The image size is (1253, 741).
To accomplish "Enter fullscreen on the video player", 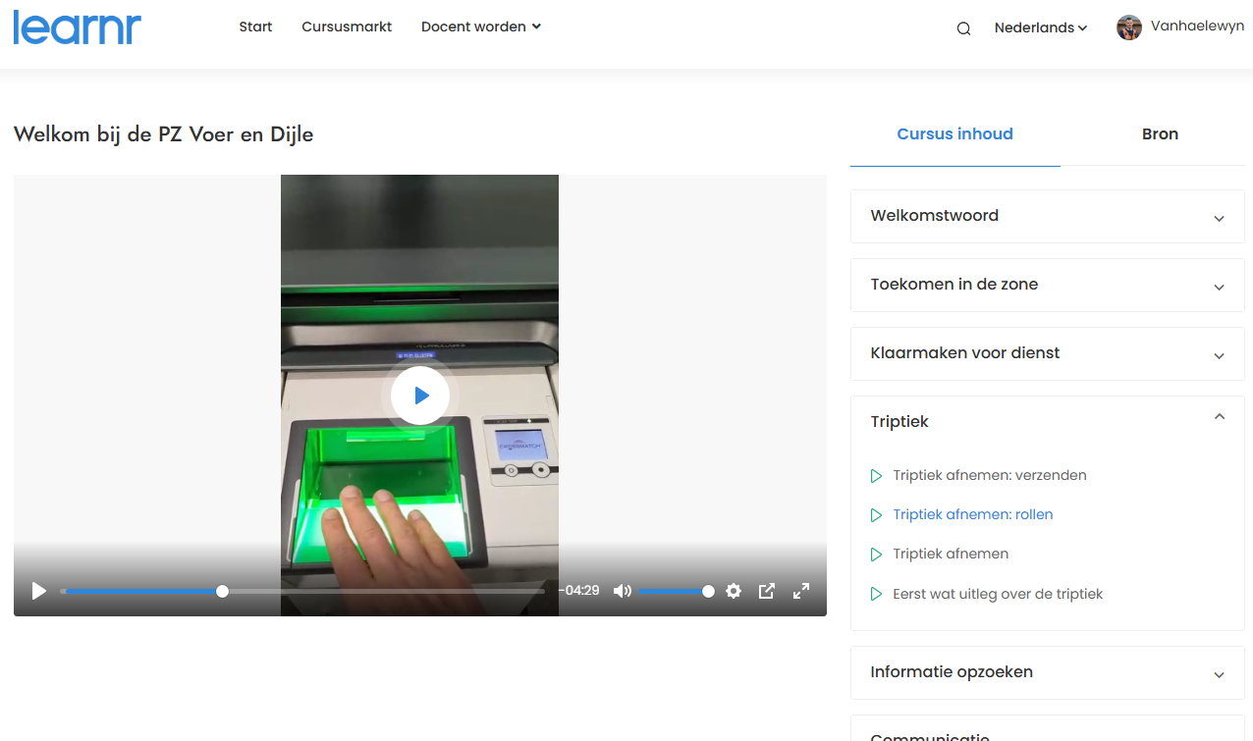I will pos(801,591).
